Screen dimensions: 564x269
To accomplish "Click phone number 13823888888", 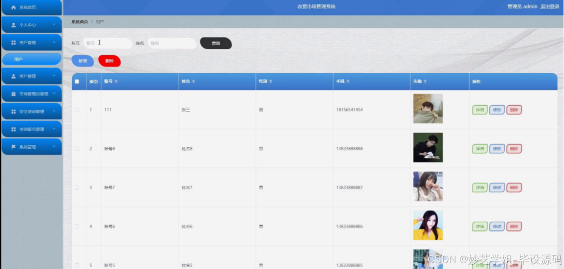I will [x=349, y=149].
